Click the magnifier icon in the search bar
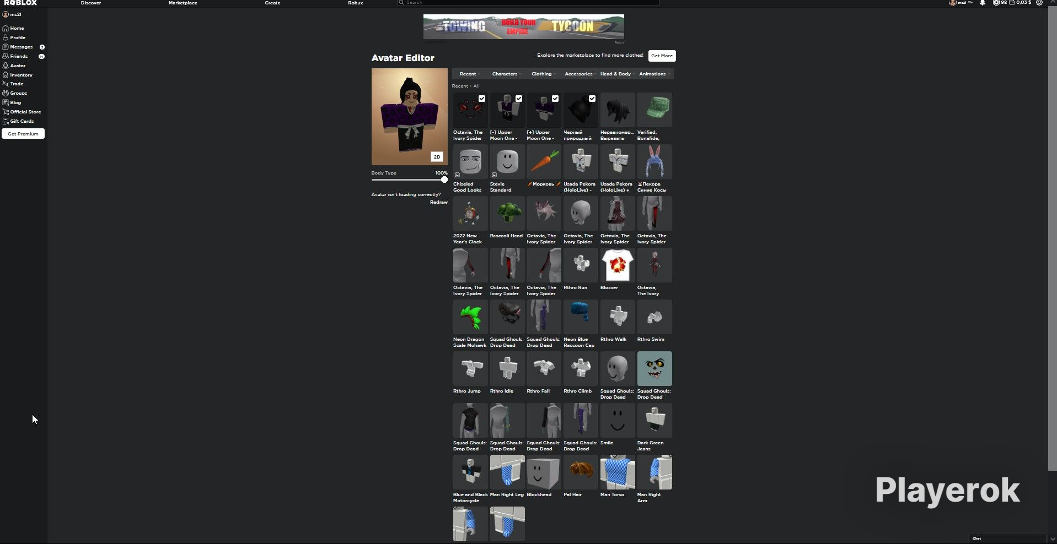 click(x=401, y=3)
